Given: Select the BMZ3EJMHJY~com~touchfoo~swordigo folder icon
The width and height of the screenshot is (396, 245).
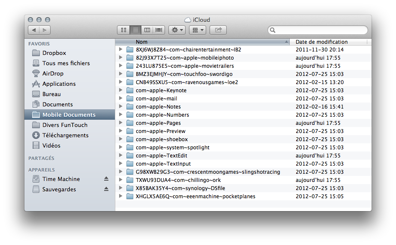Looking at the screenshot, I should 130,74.
